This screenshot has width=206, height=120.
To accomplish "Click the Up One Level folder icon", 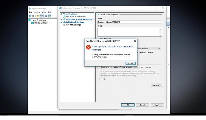I will [x=38, y=16].
